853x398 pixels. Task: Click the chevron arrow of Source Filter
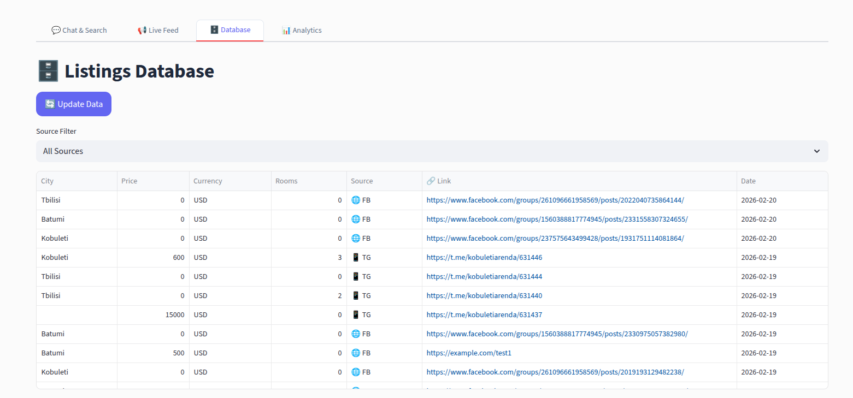[x=816, y=151]
